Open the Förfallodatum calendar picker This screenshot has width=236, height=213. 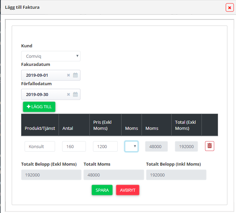pos(76,95)
